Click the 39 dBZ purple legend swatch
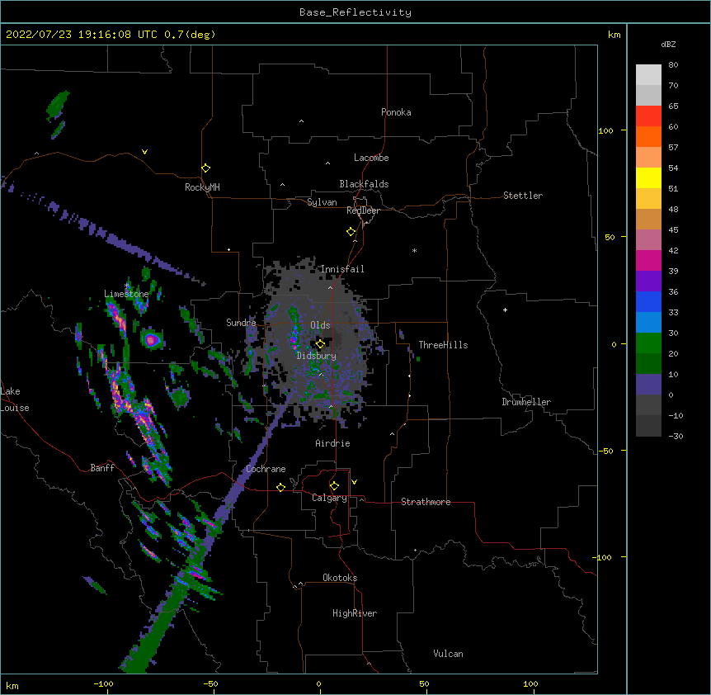The width and height of the screenshot is (711, 695). pyautogui.click(x=648, y=281)
